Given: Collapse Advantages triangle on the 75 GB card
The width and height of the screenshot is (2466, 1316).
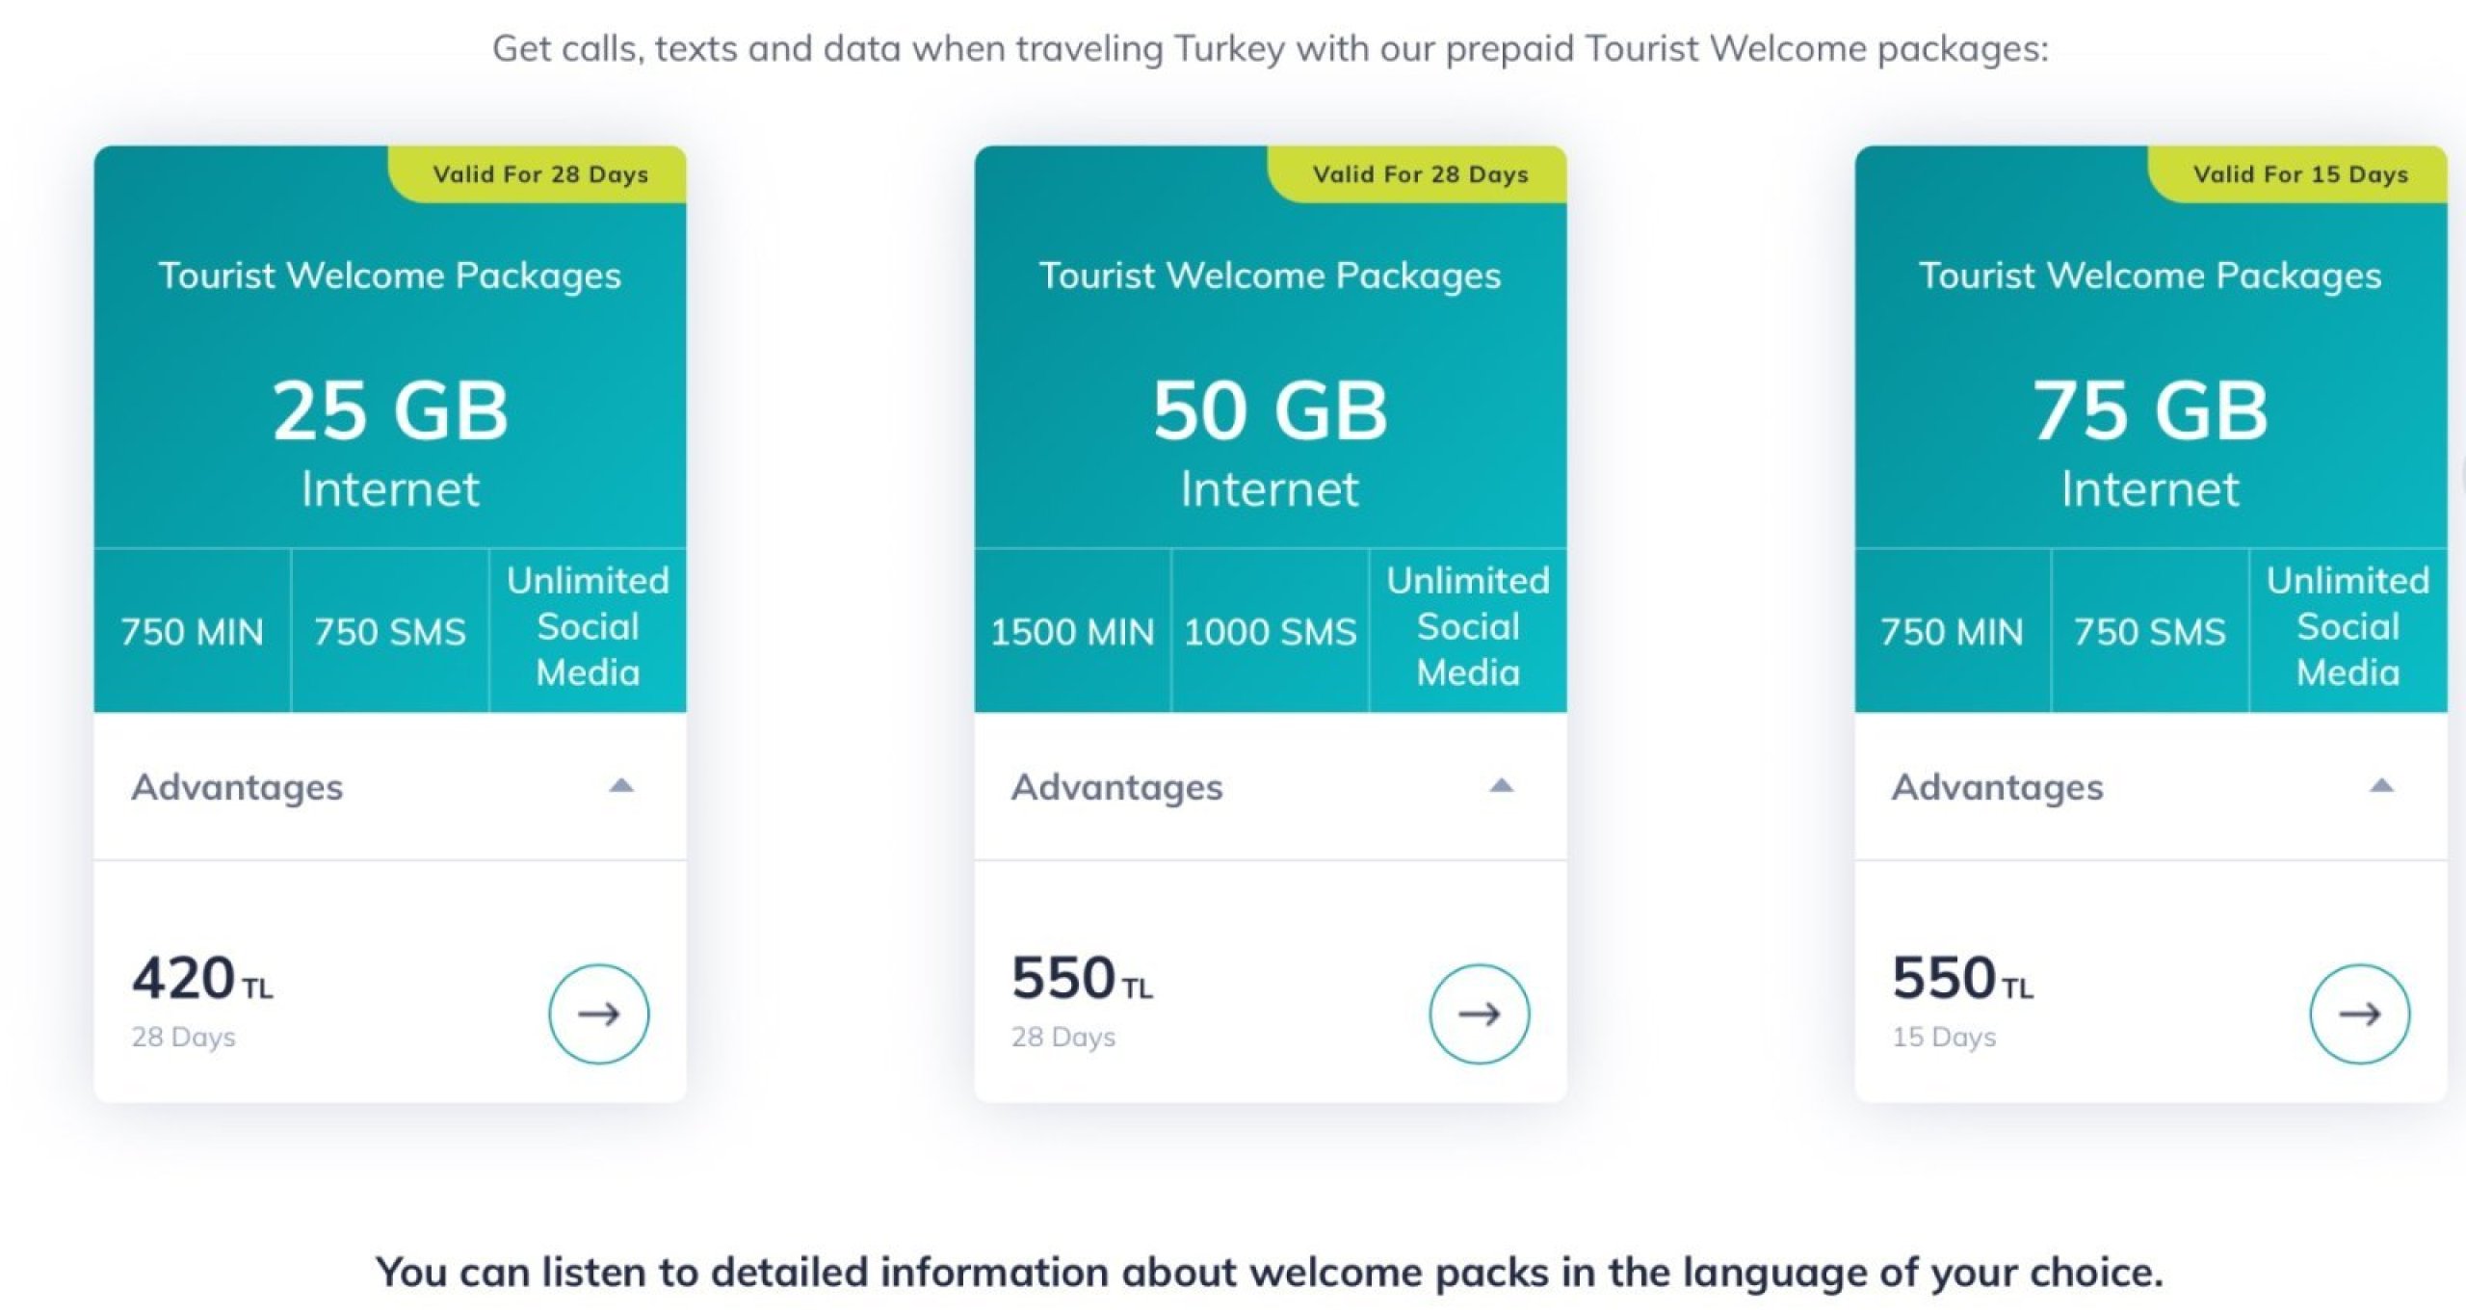Looking at the screenshot, I should pos(2382,786).
